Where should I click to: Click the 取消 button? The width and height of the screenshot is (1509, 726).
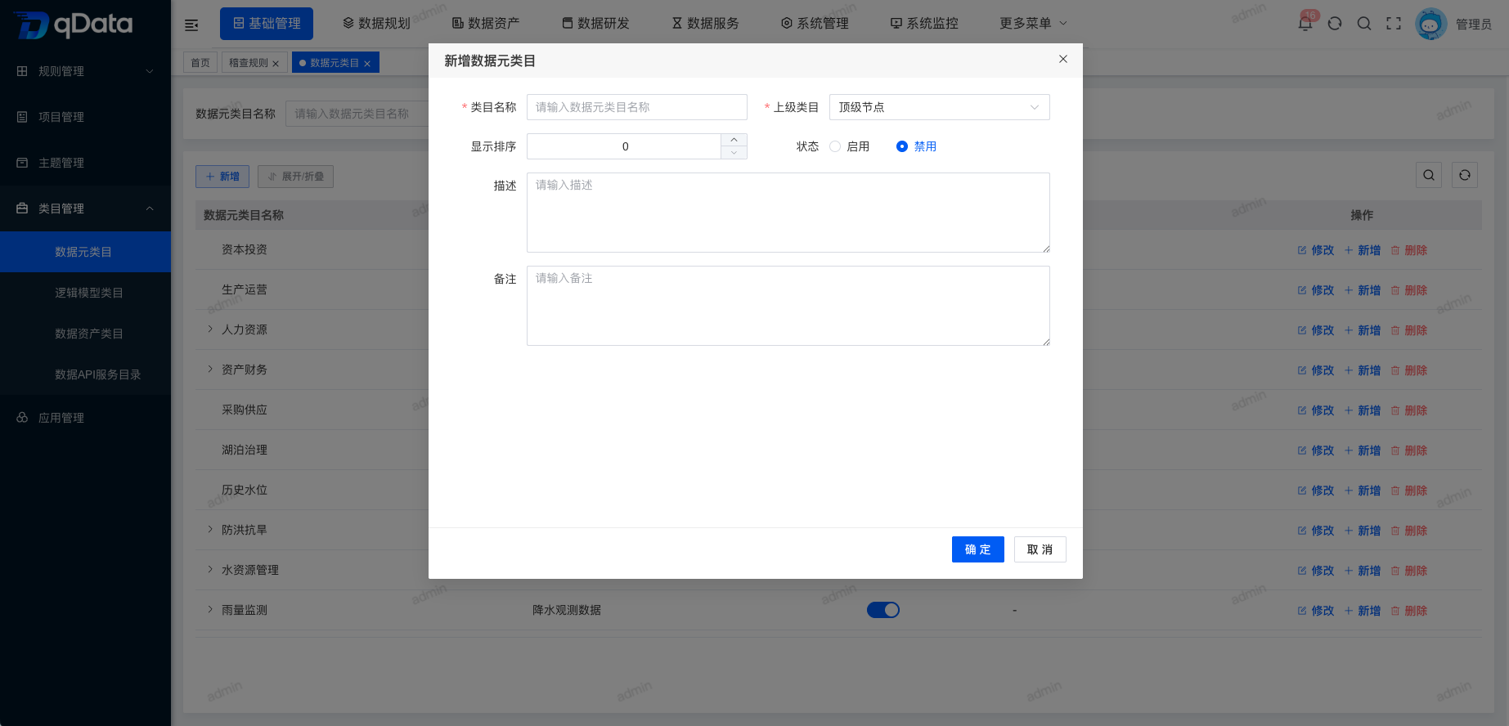(1040, 549)
